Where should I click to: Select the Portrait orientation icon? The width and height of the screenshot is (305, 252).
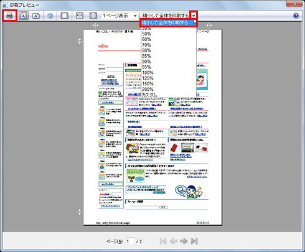(x=24, y=16)
